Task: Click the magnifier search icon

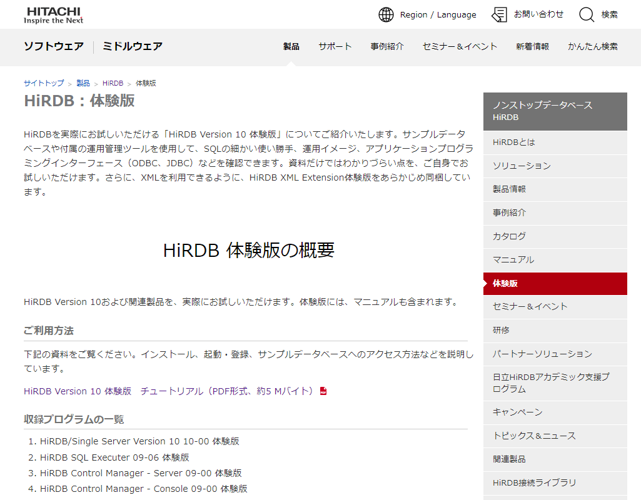Action: click(587, 15)
